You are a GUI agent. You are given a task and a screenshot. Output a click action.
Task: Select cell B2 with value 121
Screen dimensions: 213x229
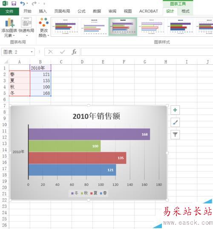point(40,74)
